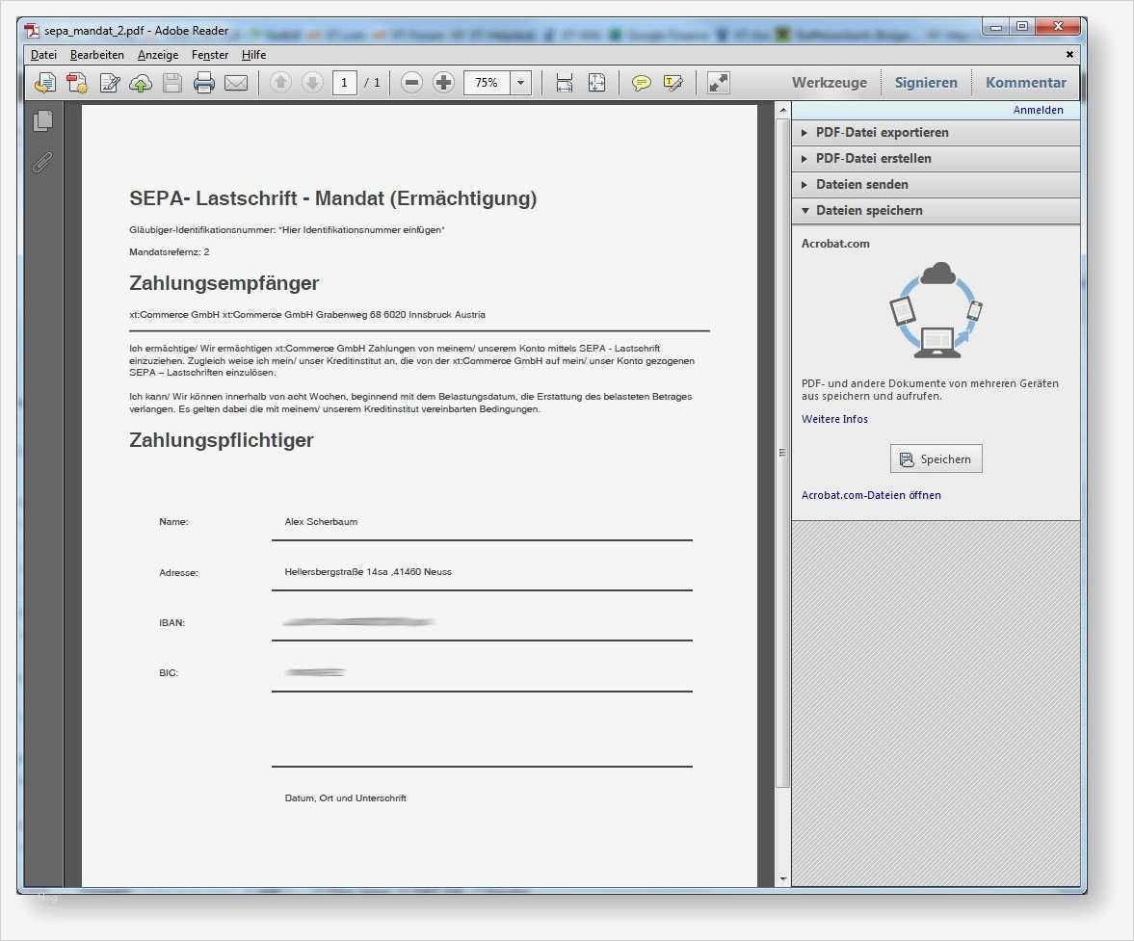Select the Print icon
Viewport: 1134px width, 941px height.
(x=204, y=82)
